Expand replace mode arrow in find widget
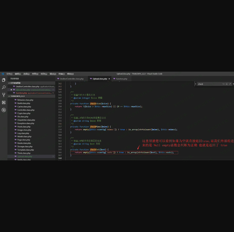 click(196, 84)
